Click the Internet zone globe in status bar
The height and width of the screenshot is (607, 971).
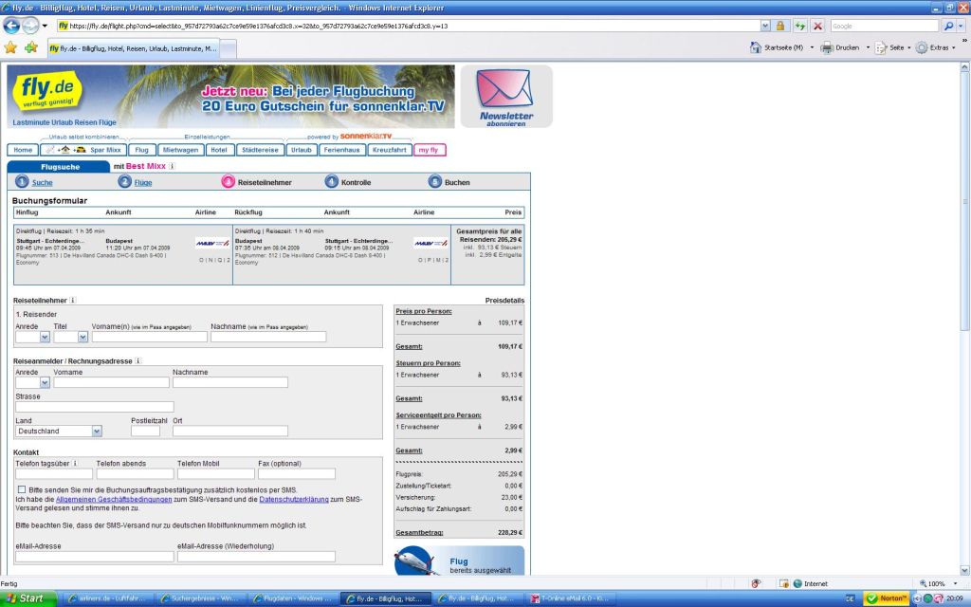tap(797, 583)
